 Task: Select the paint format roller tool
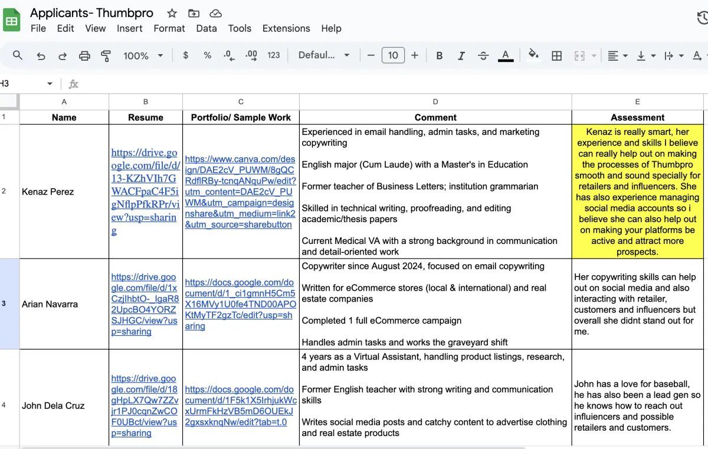pos(106,55)
